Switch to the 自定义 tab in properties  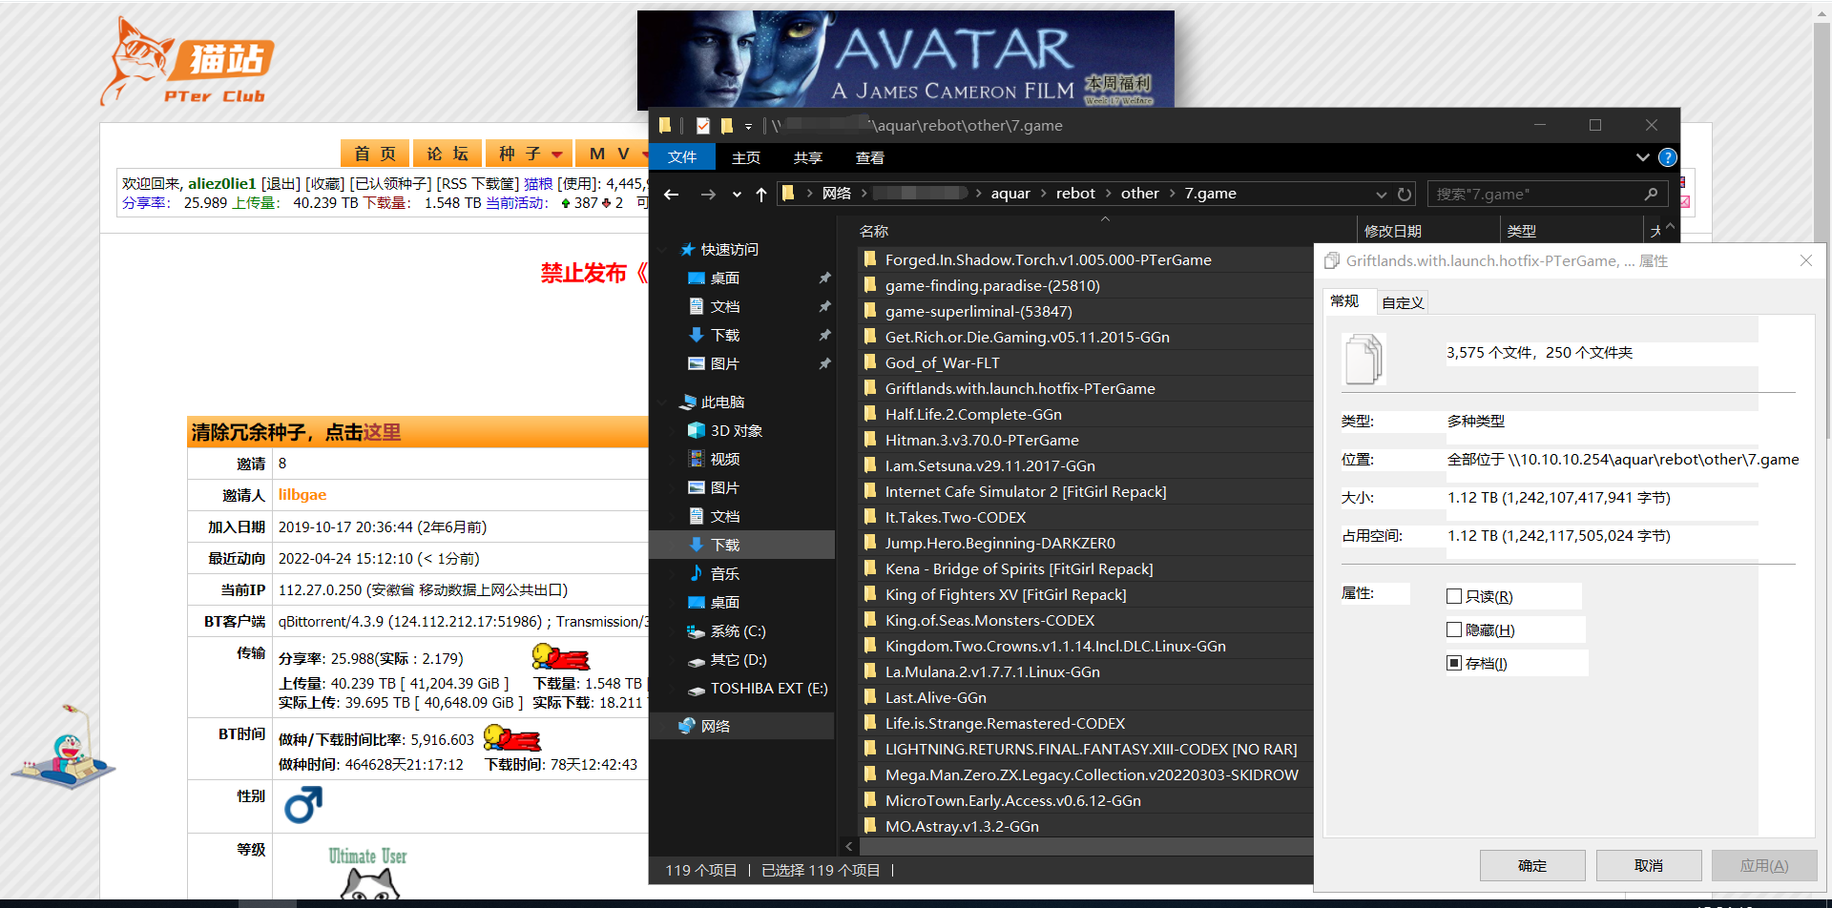click(1403, 302)
